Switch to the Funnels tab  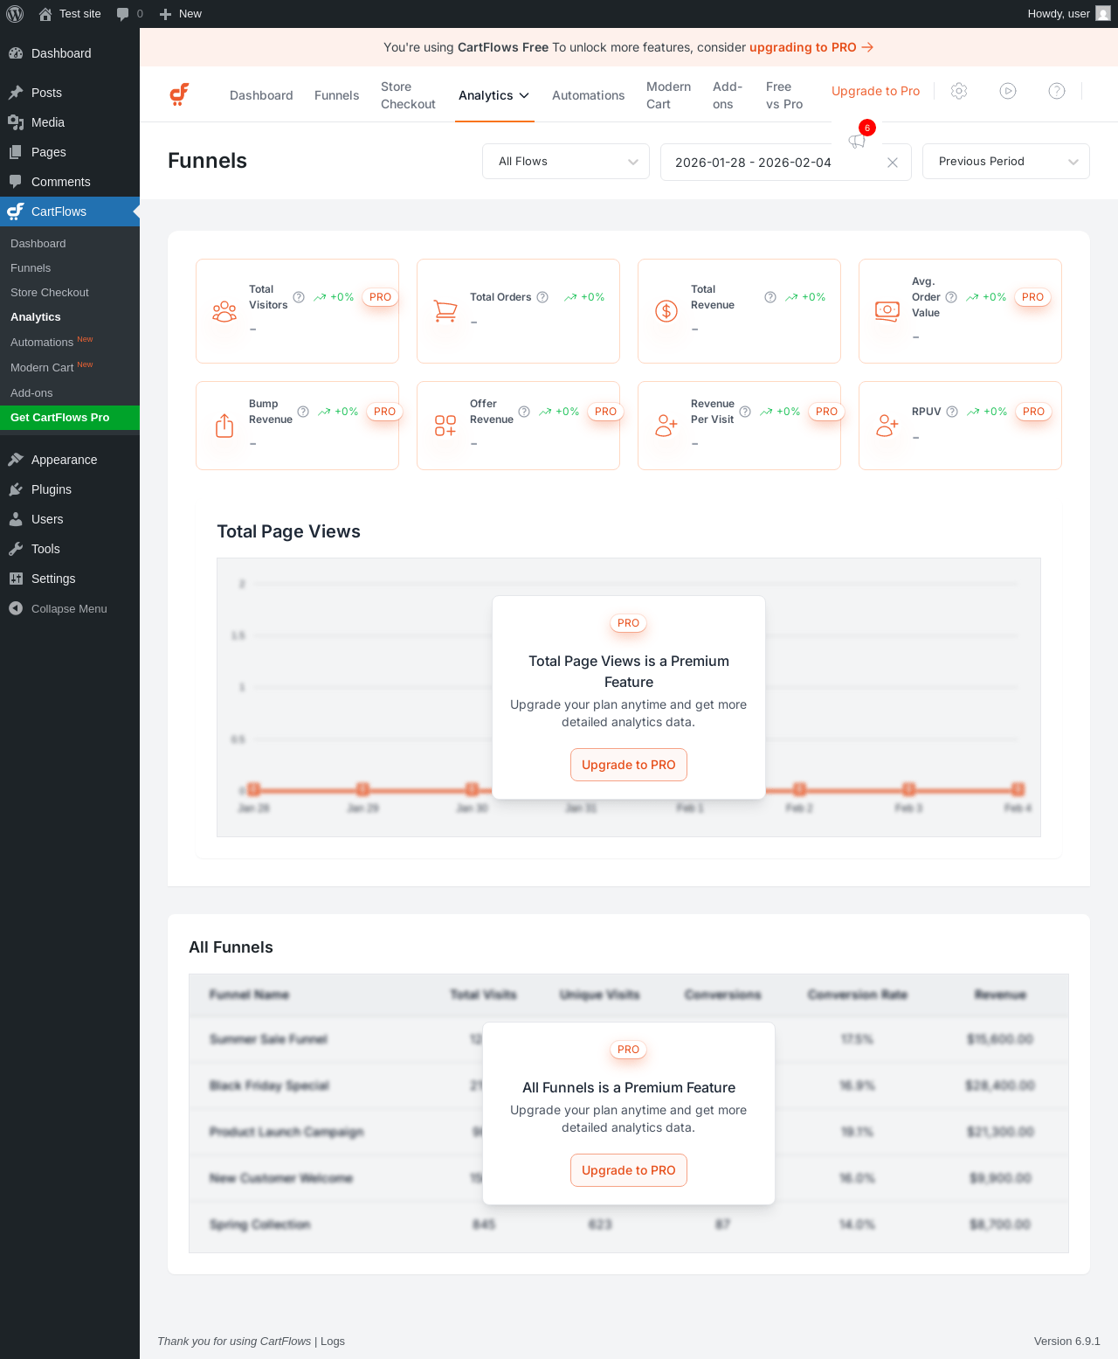[336, 95]
